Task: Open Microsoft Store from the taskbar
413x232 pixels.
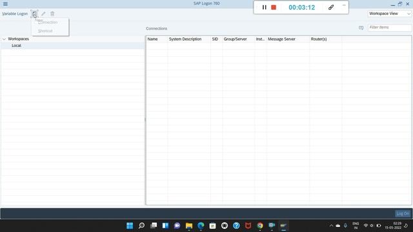Action: coord(212,226)
